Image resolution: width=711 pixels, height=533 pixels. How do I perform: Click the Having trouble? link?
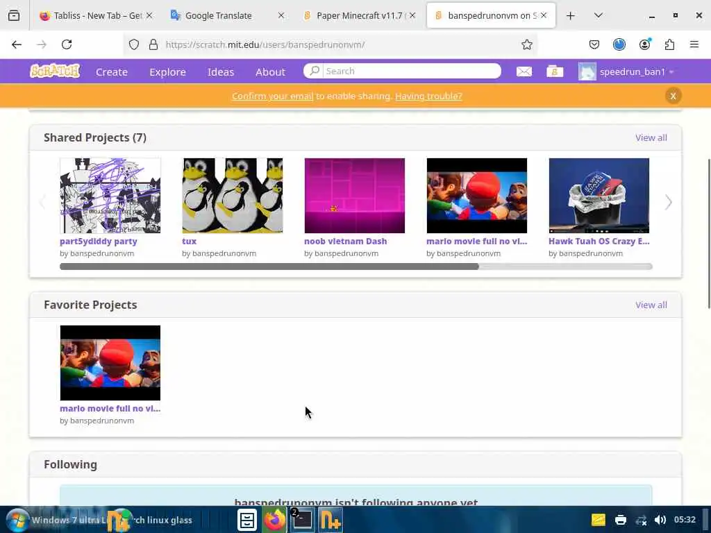pyautogui.click(x=428, y=96)
